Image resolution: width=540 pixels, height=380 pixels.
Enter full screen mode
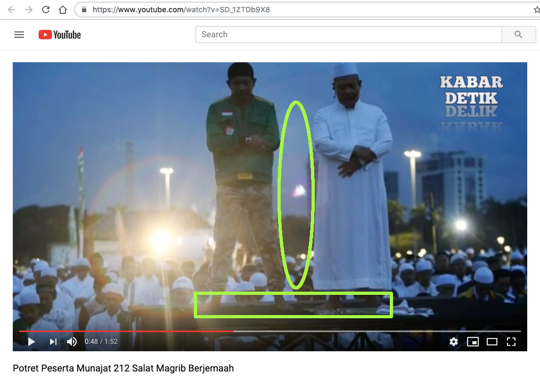click(x=511, y=342)
